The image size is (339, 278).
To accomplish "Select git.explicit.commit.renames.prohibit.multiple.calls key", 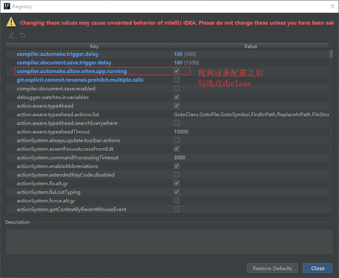I will coord(80,80).
